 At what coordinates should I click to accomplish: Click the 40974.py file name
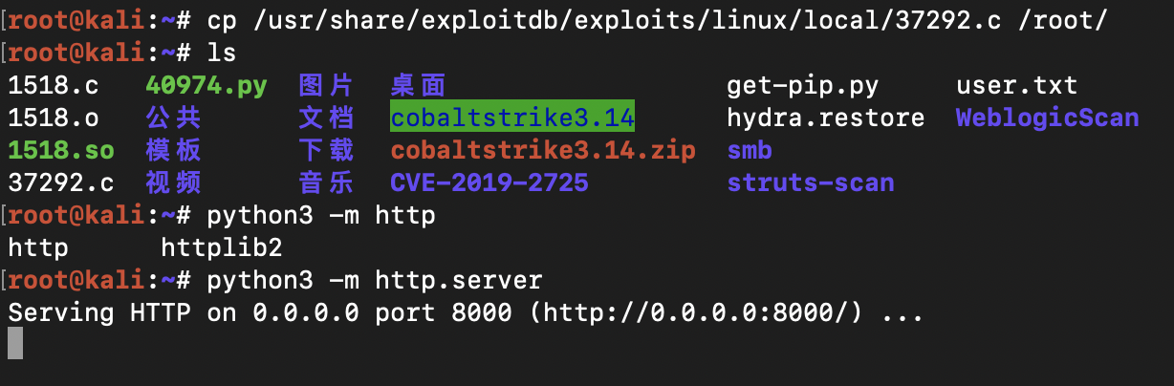point(206,86)
